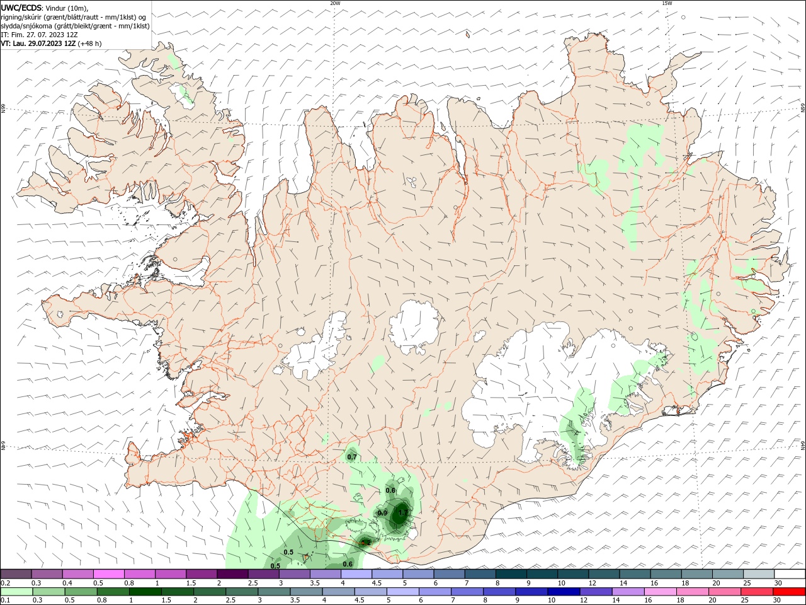Click the 'slydda/snjókoma' legend description line

[75, 26]
